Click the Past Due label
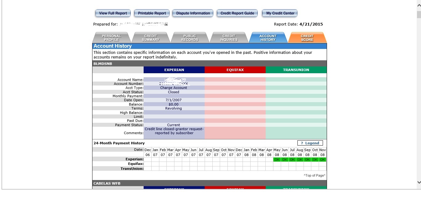The height and width of the screenshot is (224, 421). click(135, 121)
